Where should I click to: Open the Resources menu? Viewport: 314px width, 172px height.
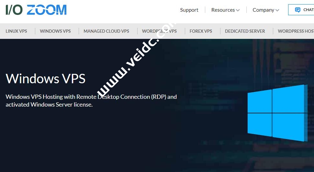(226, 10)
